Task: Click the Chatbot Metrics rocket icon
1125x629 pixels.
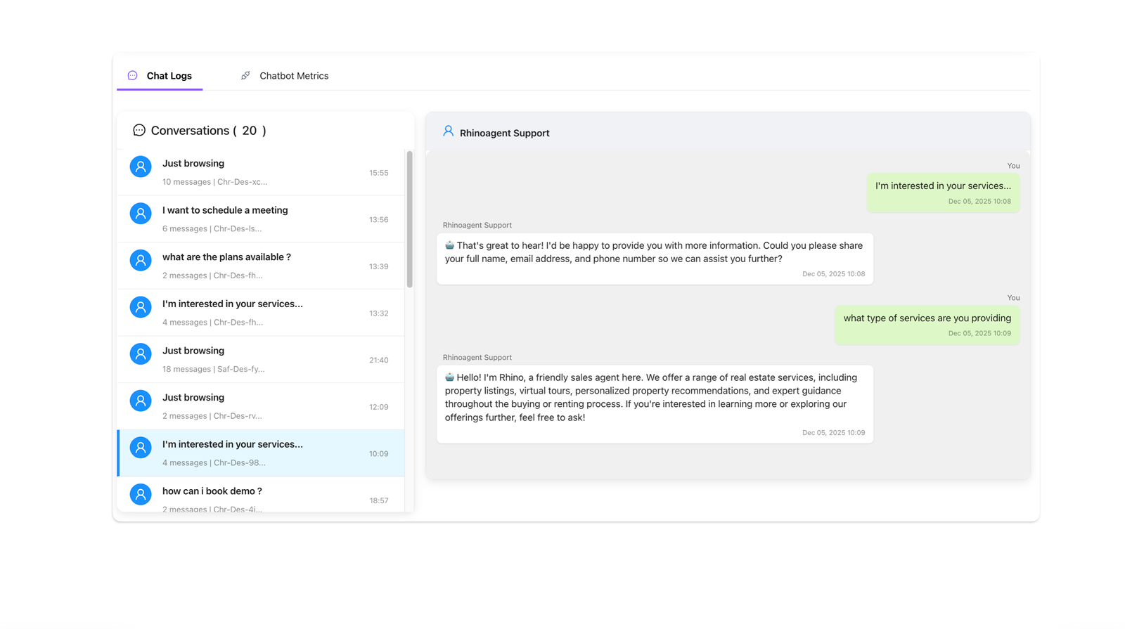Action: click(245, 75)
